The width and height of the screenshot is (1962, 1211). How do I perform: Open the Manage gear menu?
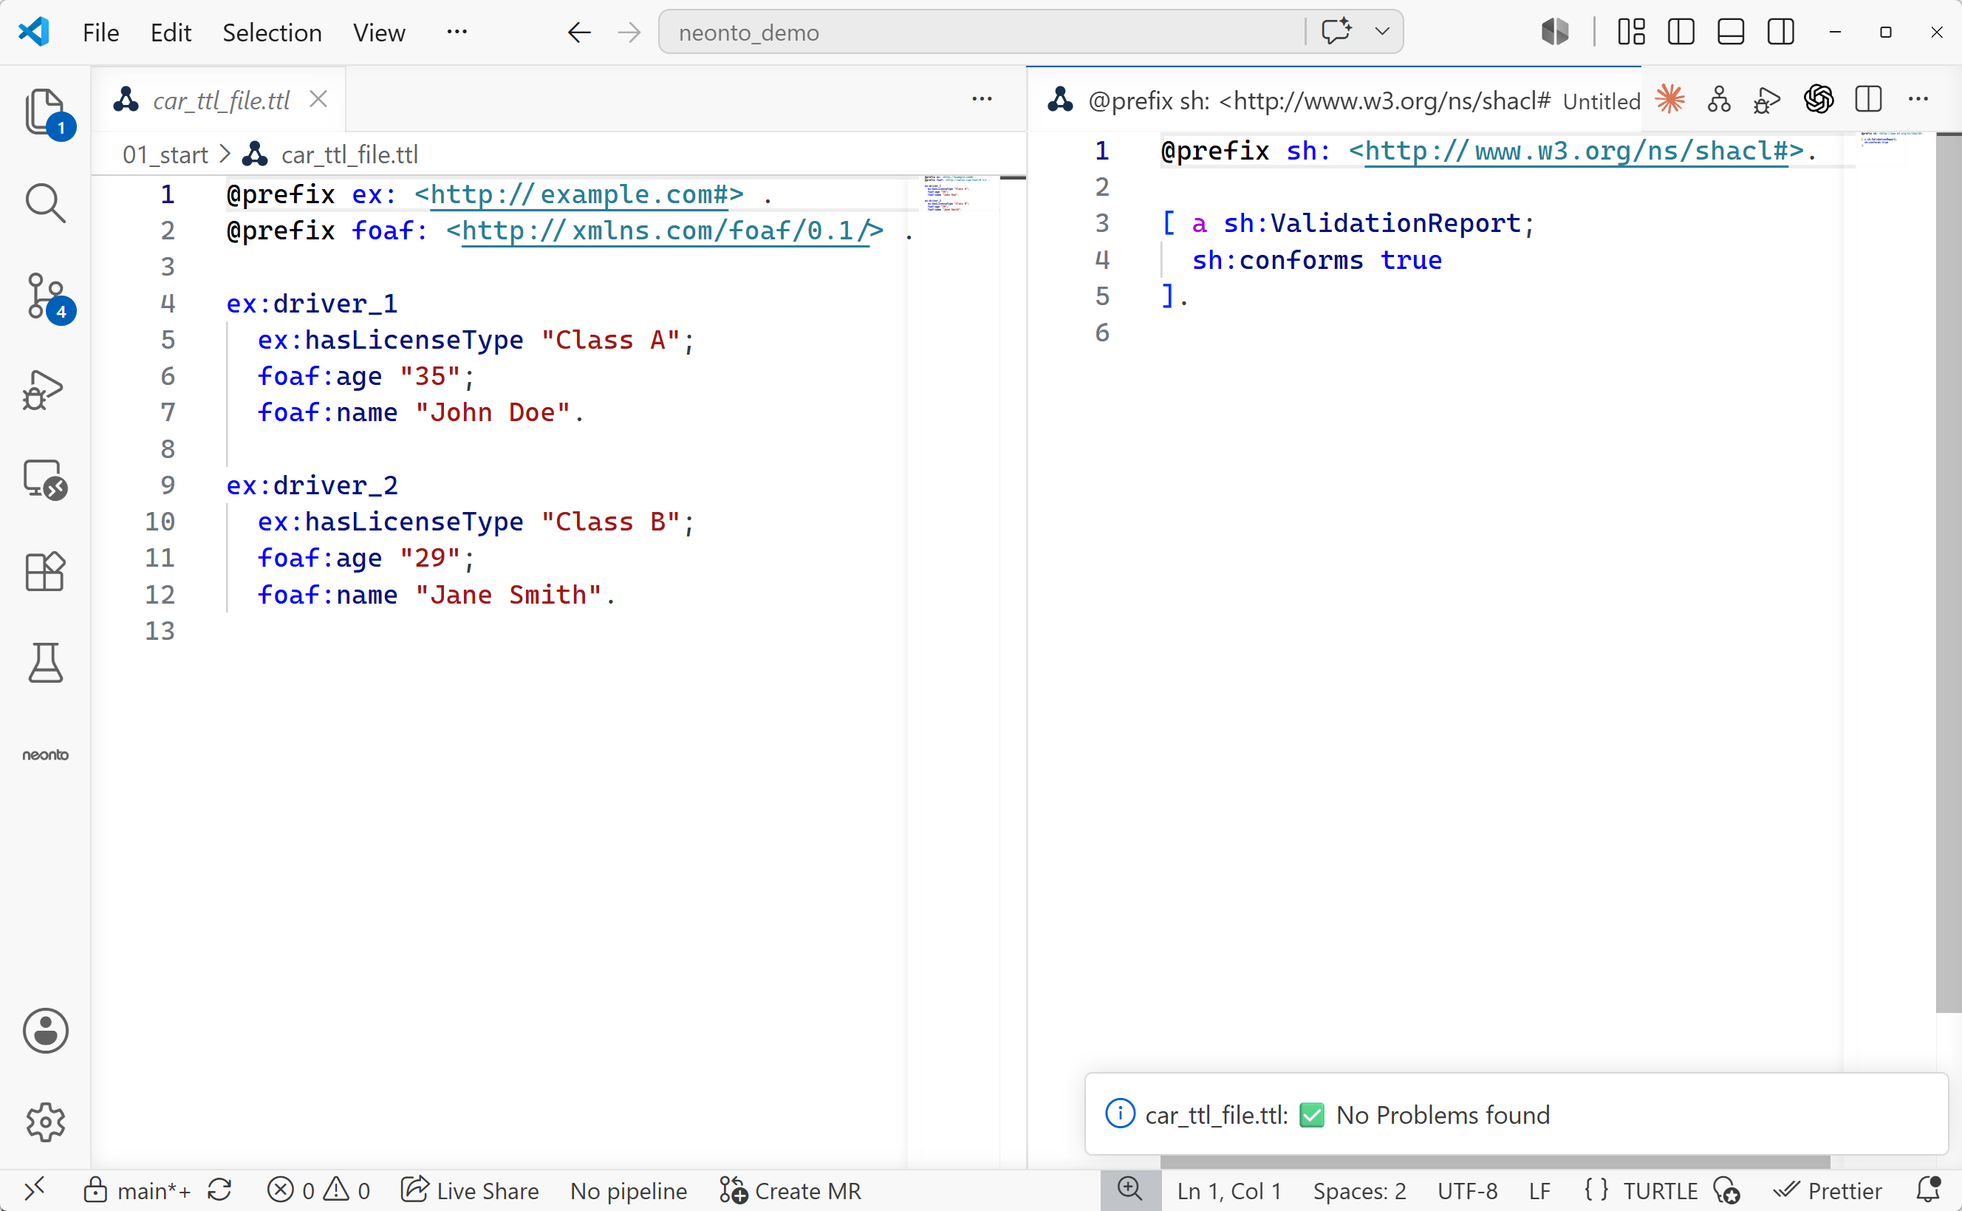coord(46,1122)
